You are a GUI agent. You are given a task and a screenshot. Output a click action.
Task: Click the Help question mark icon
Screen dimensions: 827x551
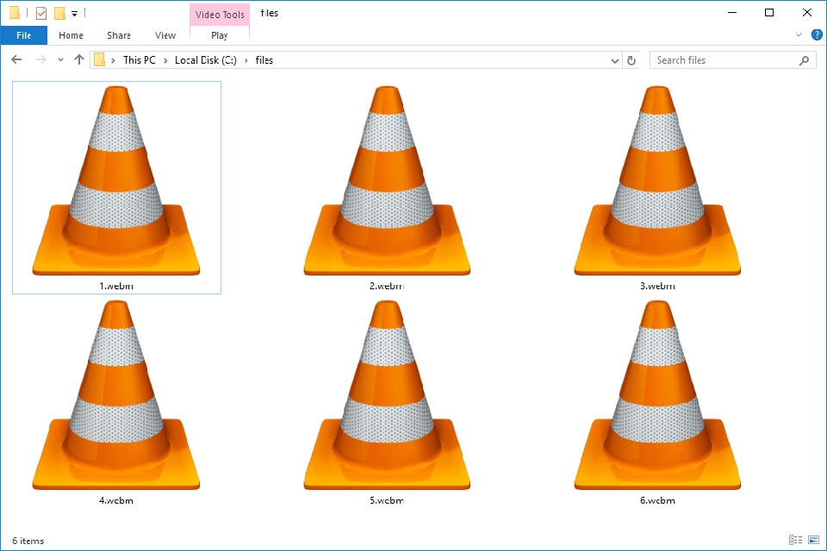coord(816,34)
